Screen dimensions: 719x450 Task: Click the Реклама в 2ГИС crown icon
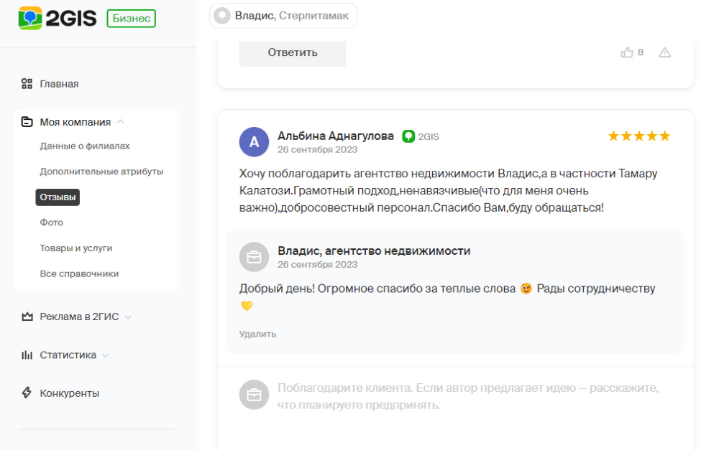(x=27, y=317)
